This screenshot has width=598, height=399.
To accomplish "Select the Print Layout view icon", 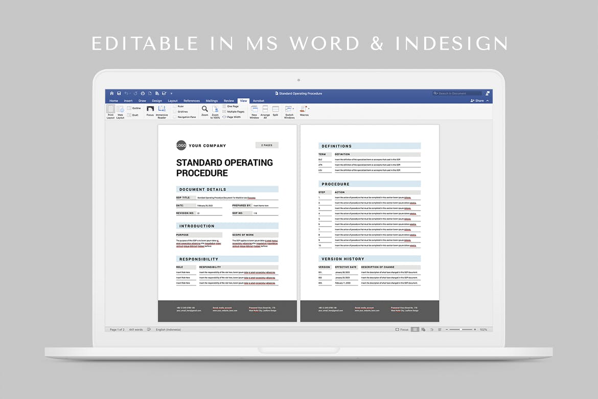I will pyautogui.click(x=110, y=109).
